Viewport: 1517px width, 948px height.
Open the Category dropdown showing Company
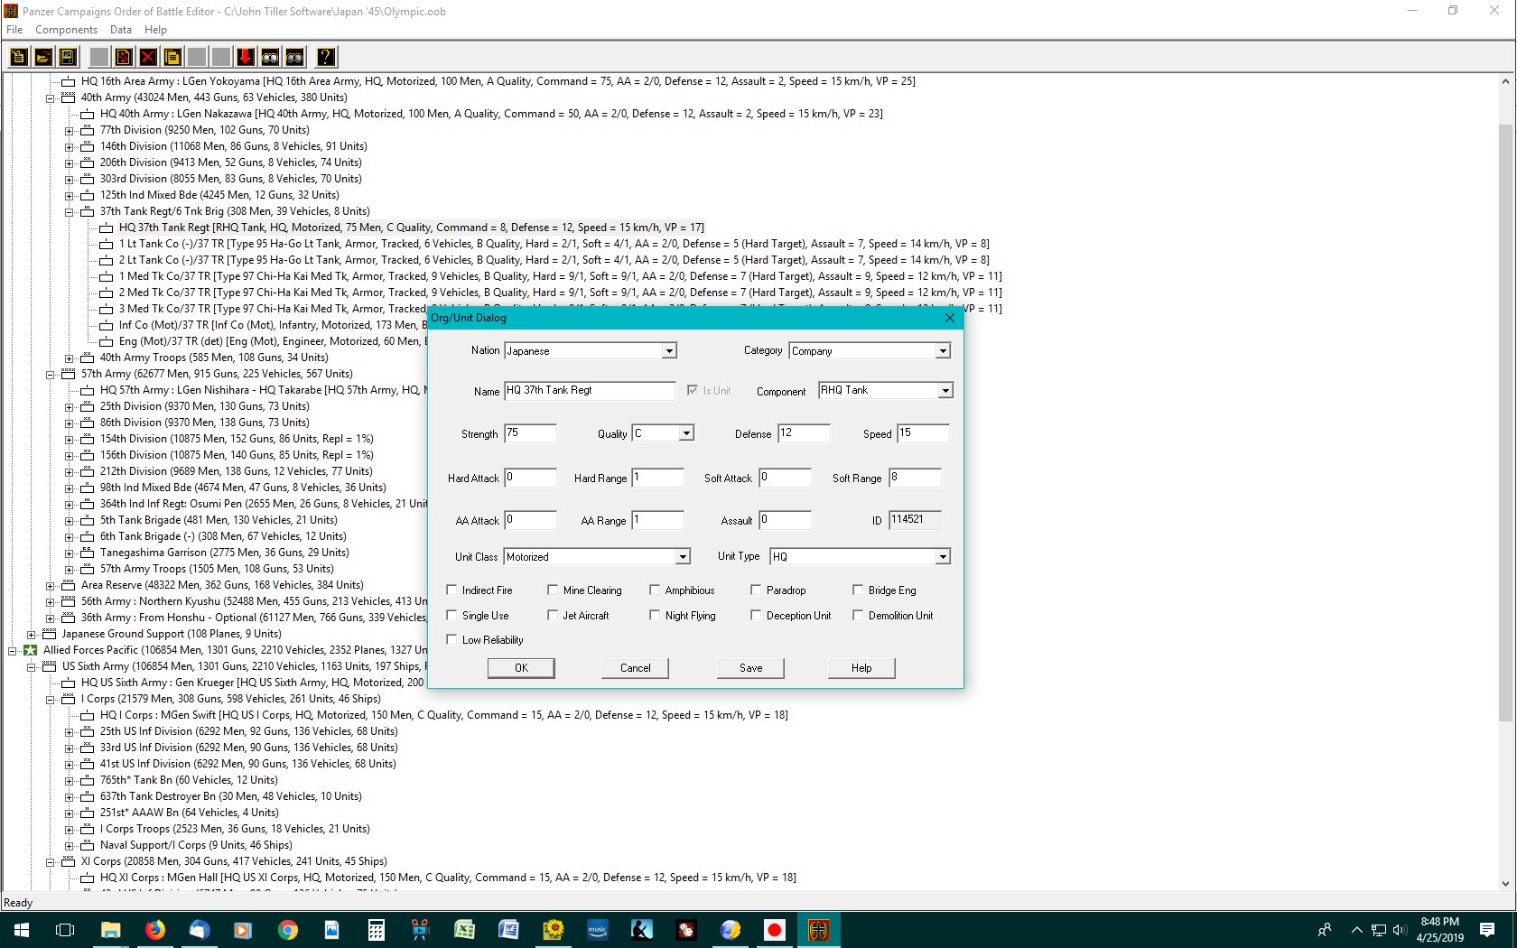click(x=943, y=350)
